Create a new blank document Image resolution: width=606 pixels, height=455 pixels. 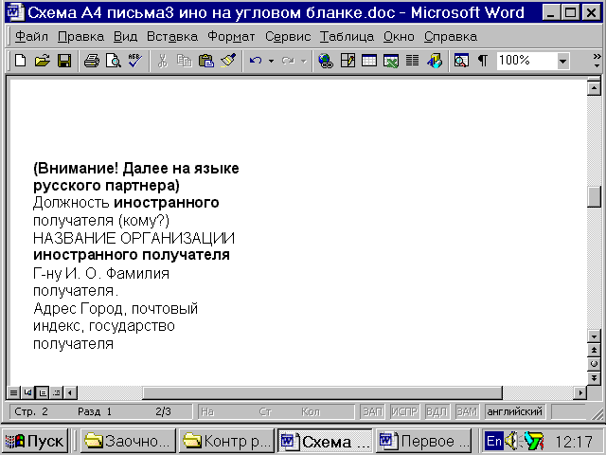tap(21, 61)
